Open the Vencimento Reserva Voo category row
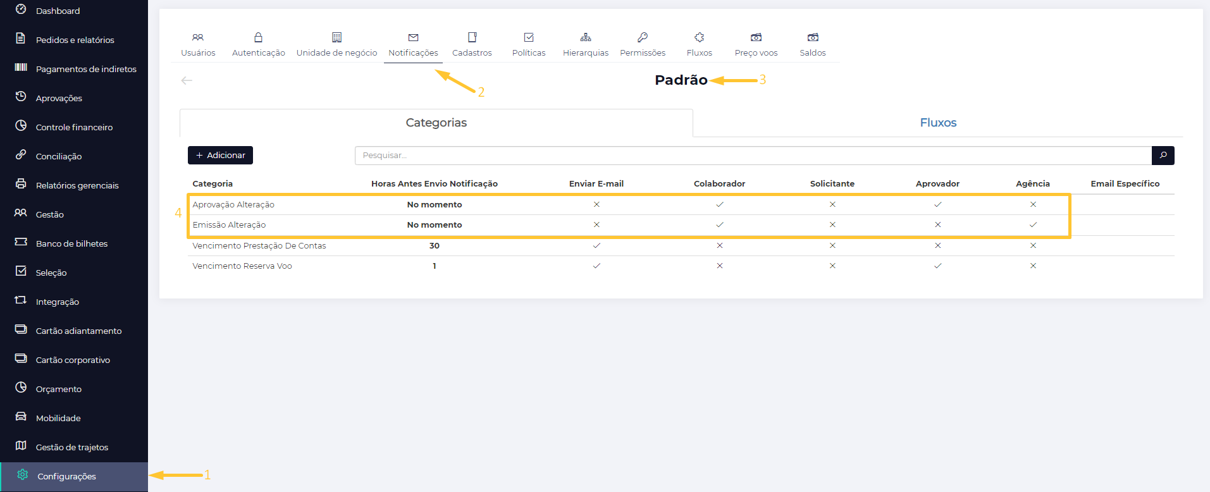This screenshot has width=1210, height=492. pos(242,266)
